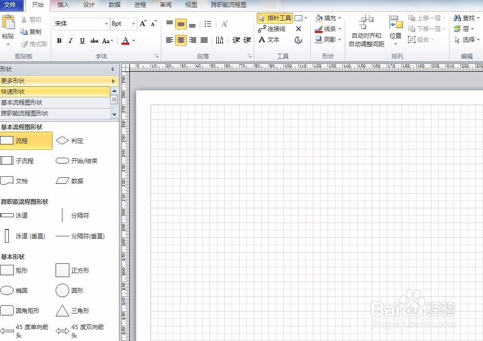Select the Decision (判定) diamond shape
The height and width of the screenshot is (341, 483).
tap(70, 141)
